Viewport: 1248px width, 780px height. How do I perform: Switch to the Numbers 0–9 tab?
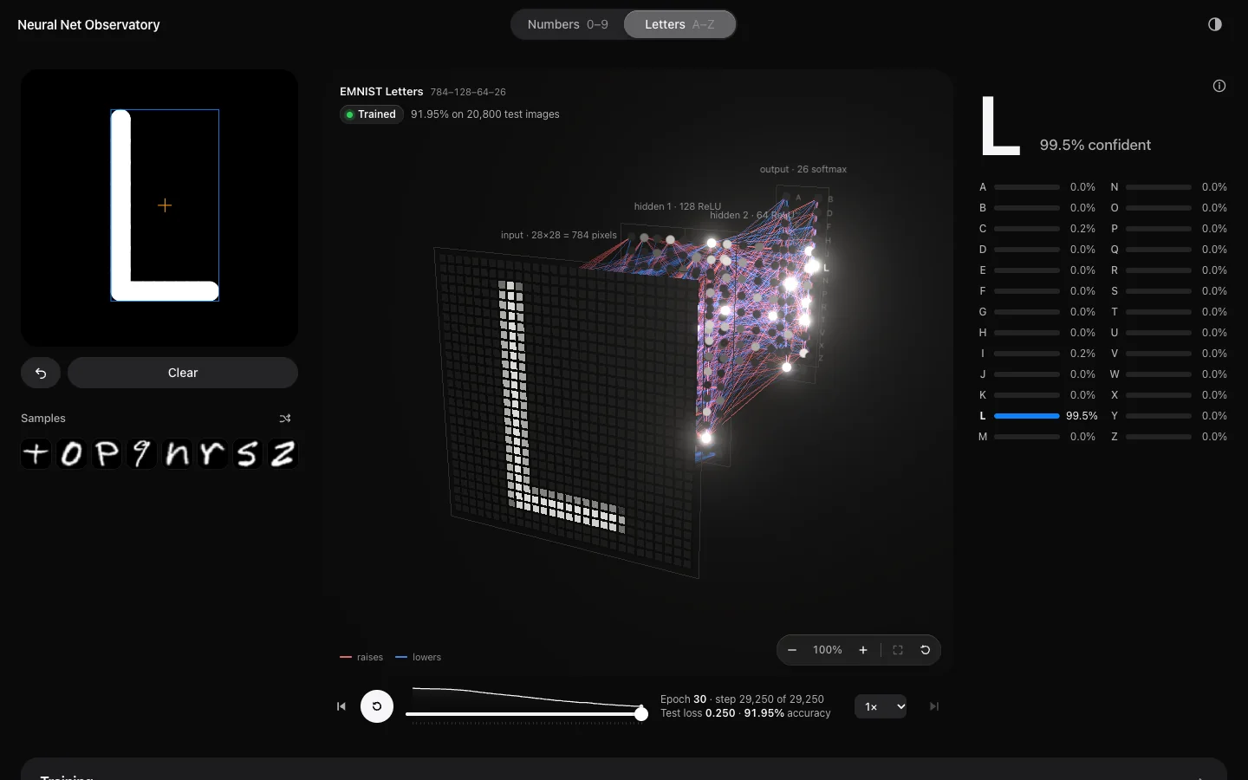(568, 24)
